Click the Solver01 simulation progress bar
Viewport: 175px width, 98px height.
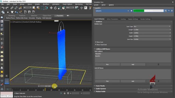point(148,11)
